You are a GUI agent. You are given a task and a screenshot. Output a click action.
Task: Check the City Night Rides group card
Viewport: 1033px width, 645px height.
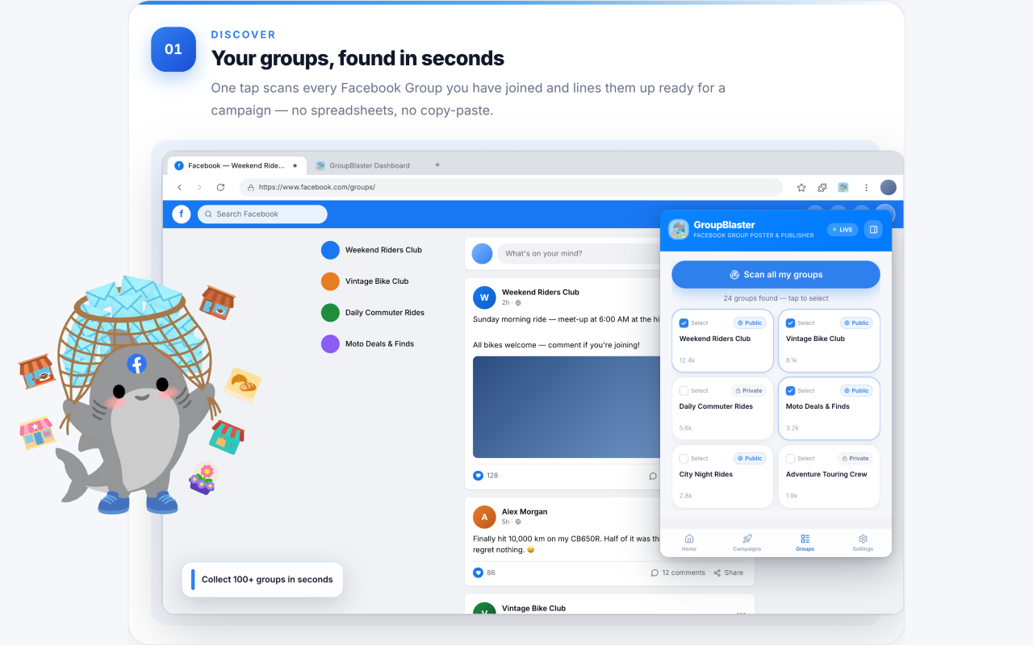(684, 458)
